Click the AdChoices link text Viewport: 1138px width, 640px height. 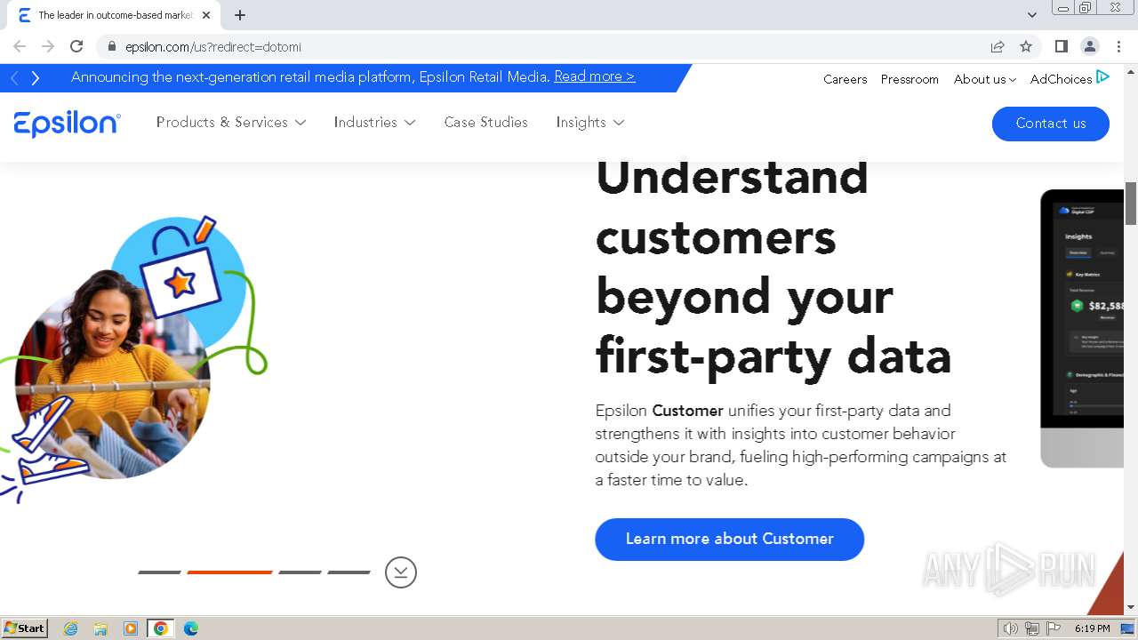(1061, 79)
